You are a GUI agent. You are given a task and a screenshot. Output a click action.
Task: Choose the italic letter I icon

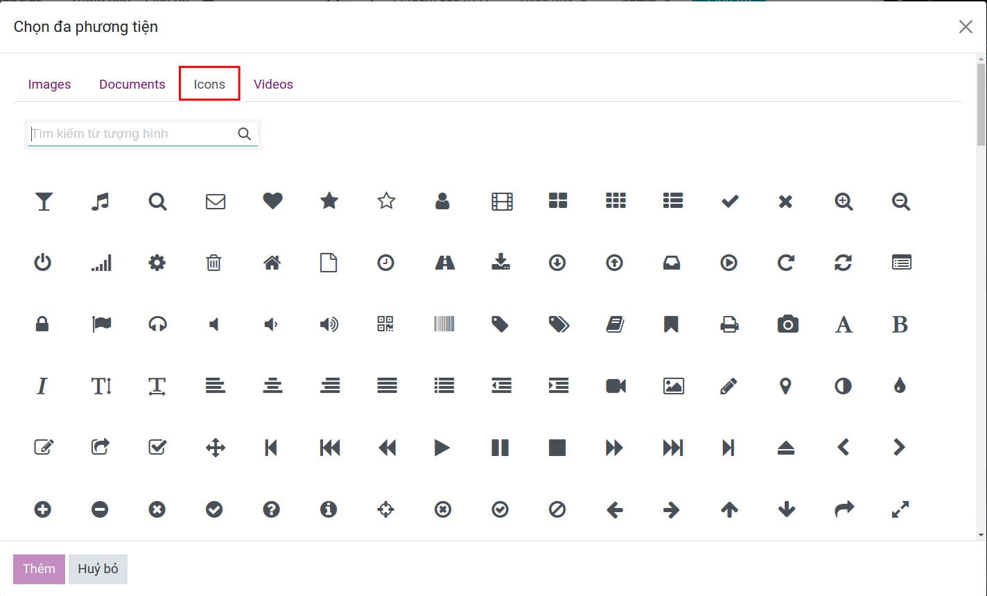[x=42, y=385]
